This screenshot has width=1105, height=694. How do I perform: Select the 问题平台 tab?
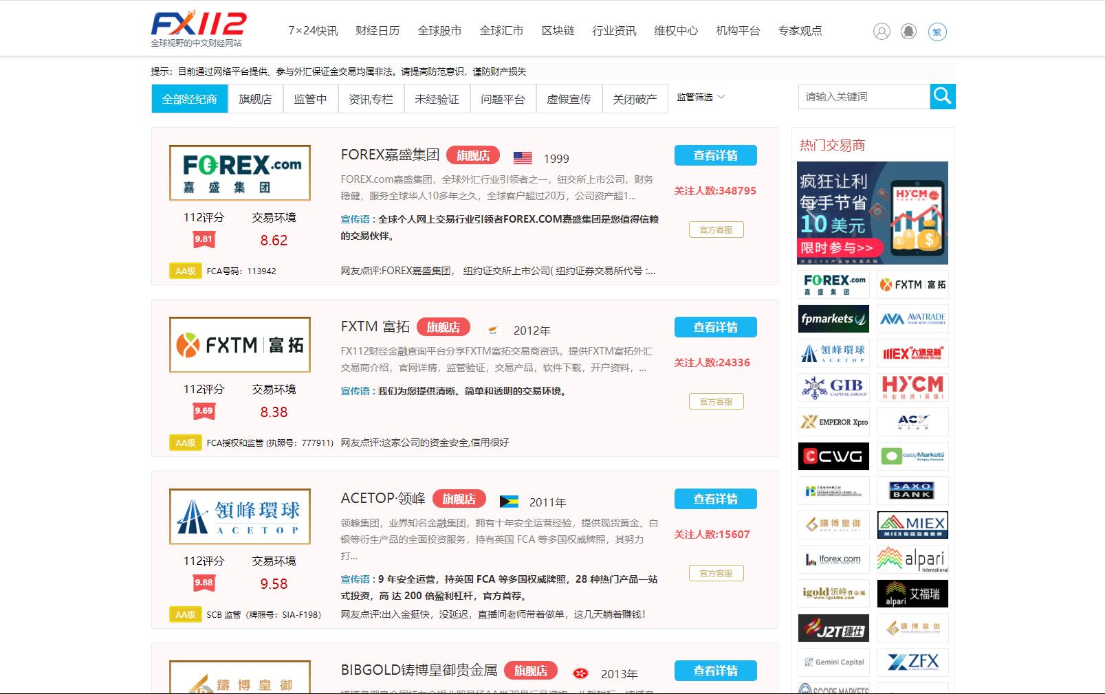(x=503, y=99)
